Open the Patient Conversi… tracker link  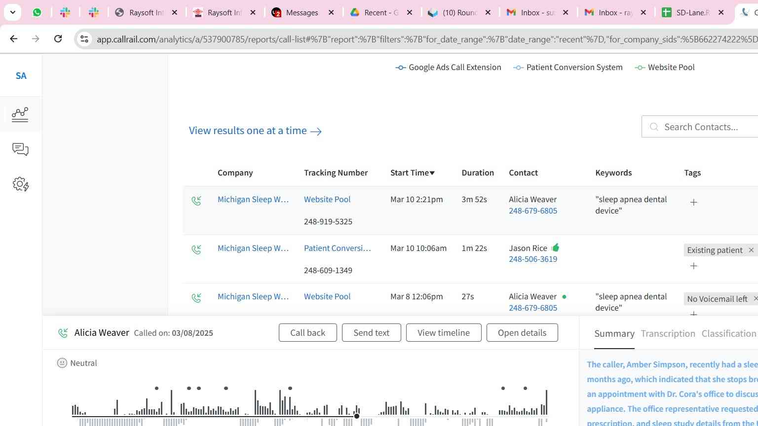(337, 248)
